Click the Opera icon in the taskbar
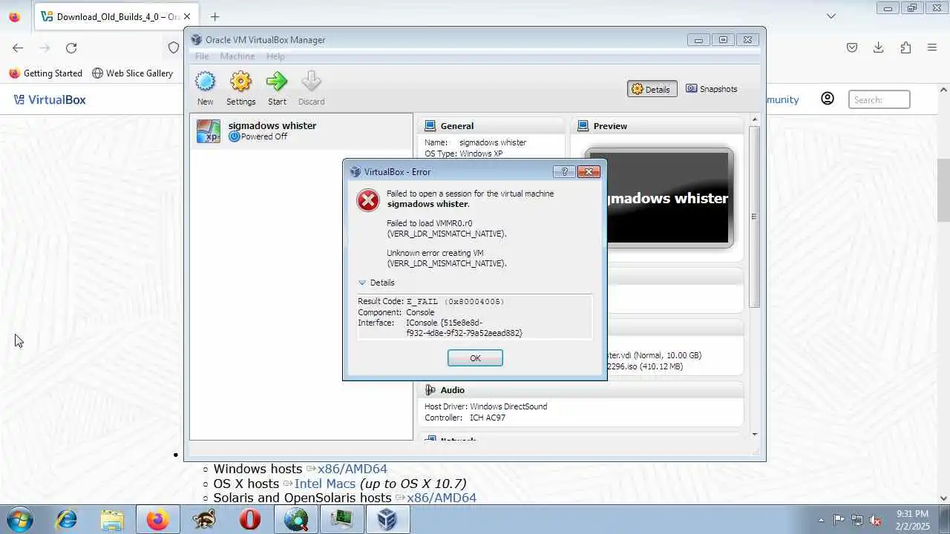950x534 pixels. (250, 520)
